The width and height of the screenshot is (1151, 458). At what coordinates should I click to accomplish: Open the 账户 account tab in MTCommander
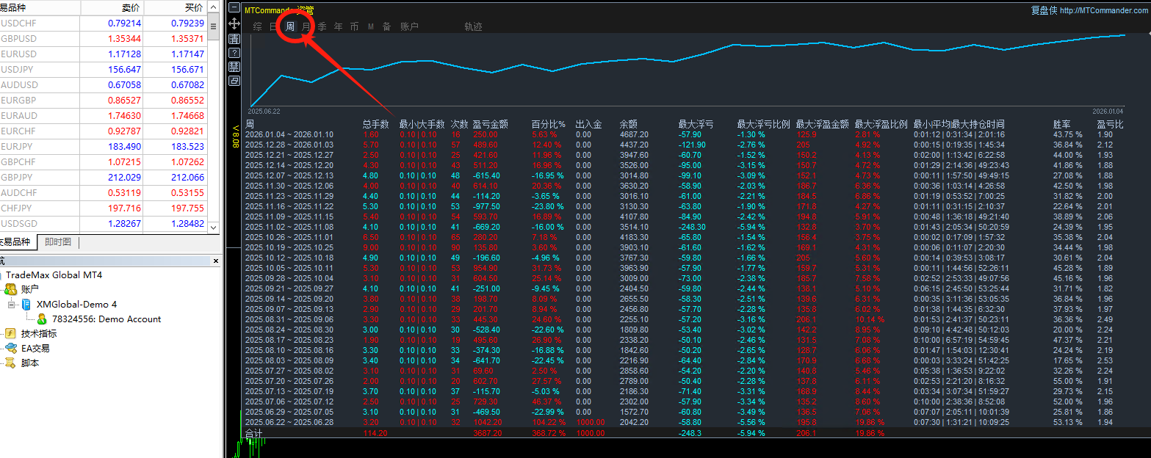coord(409,26)
